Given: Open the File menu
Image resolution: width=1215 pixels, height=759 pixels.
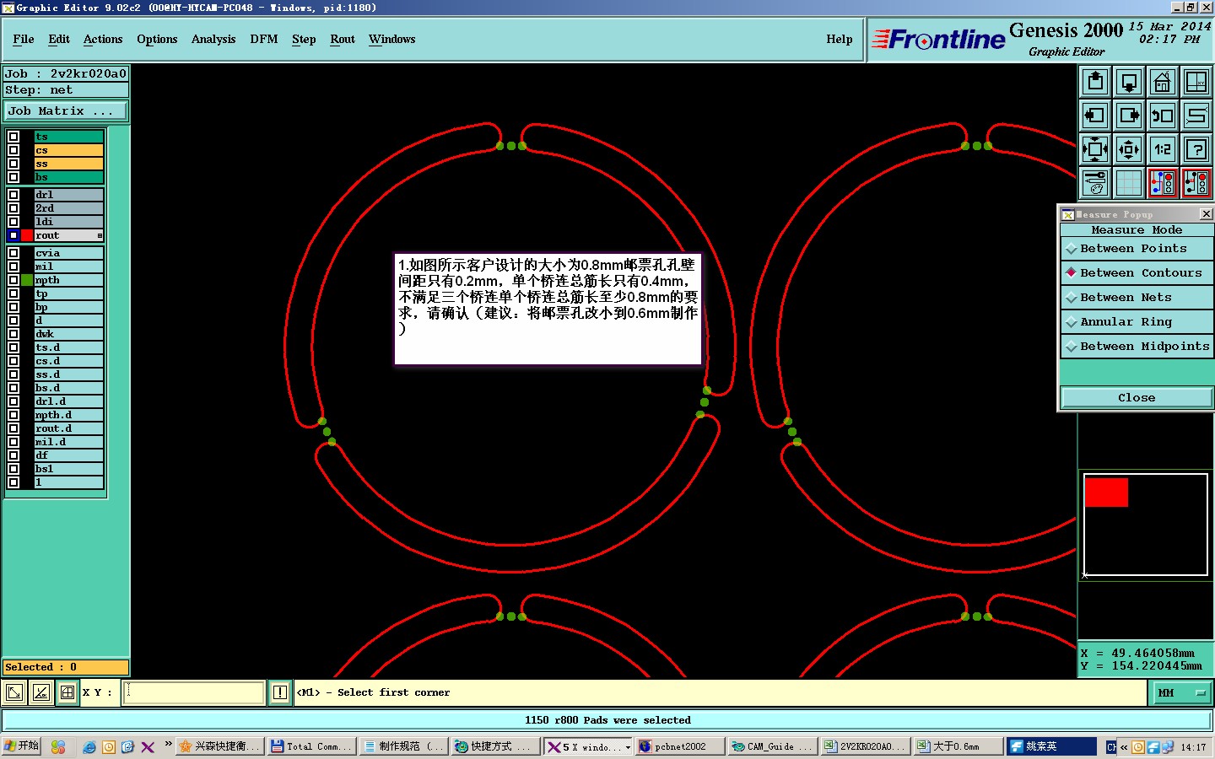Looking at the screenshot, I should pyautogui.click(x=24, y=40).
